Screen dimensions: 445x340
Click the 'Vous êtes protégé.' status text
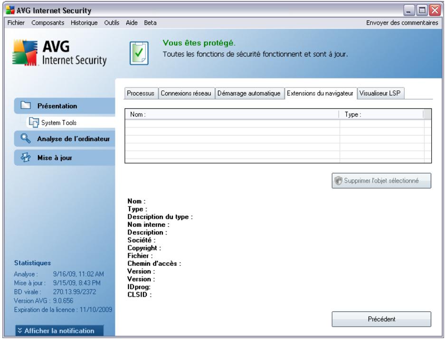click(x=199, y=43)
